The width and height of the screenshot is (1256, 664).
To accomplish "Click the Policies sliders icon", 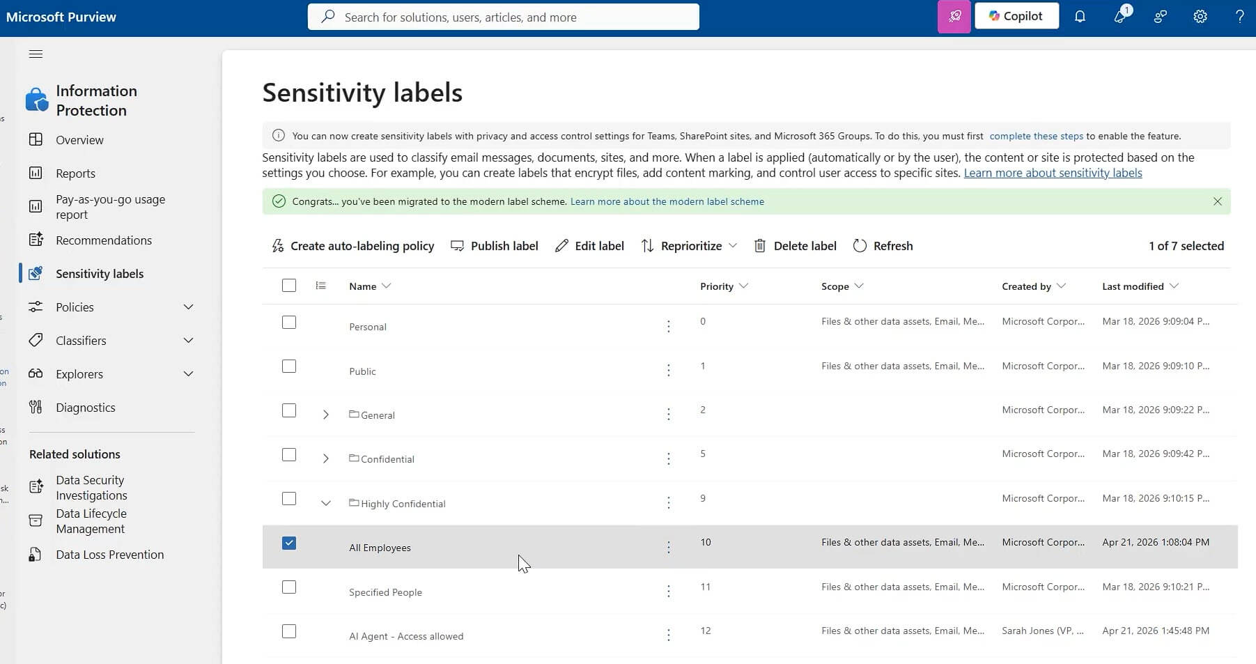I will click(x=36, y=307).
